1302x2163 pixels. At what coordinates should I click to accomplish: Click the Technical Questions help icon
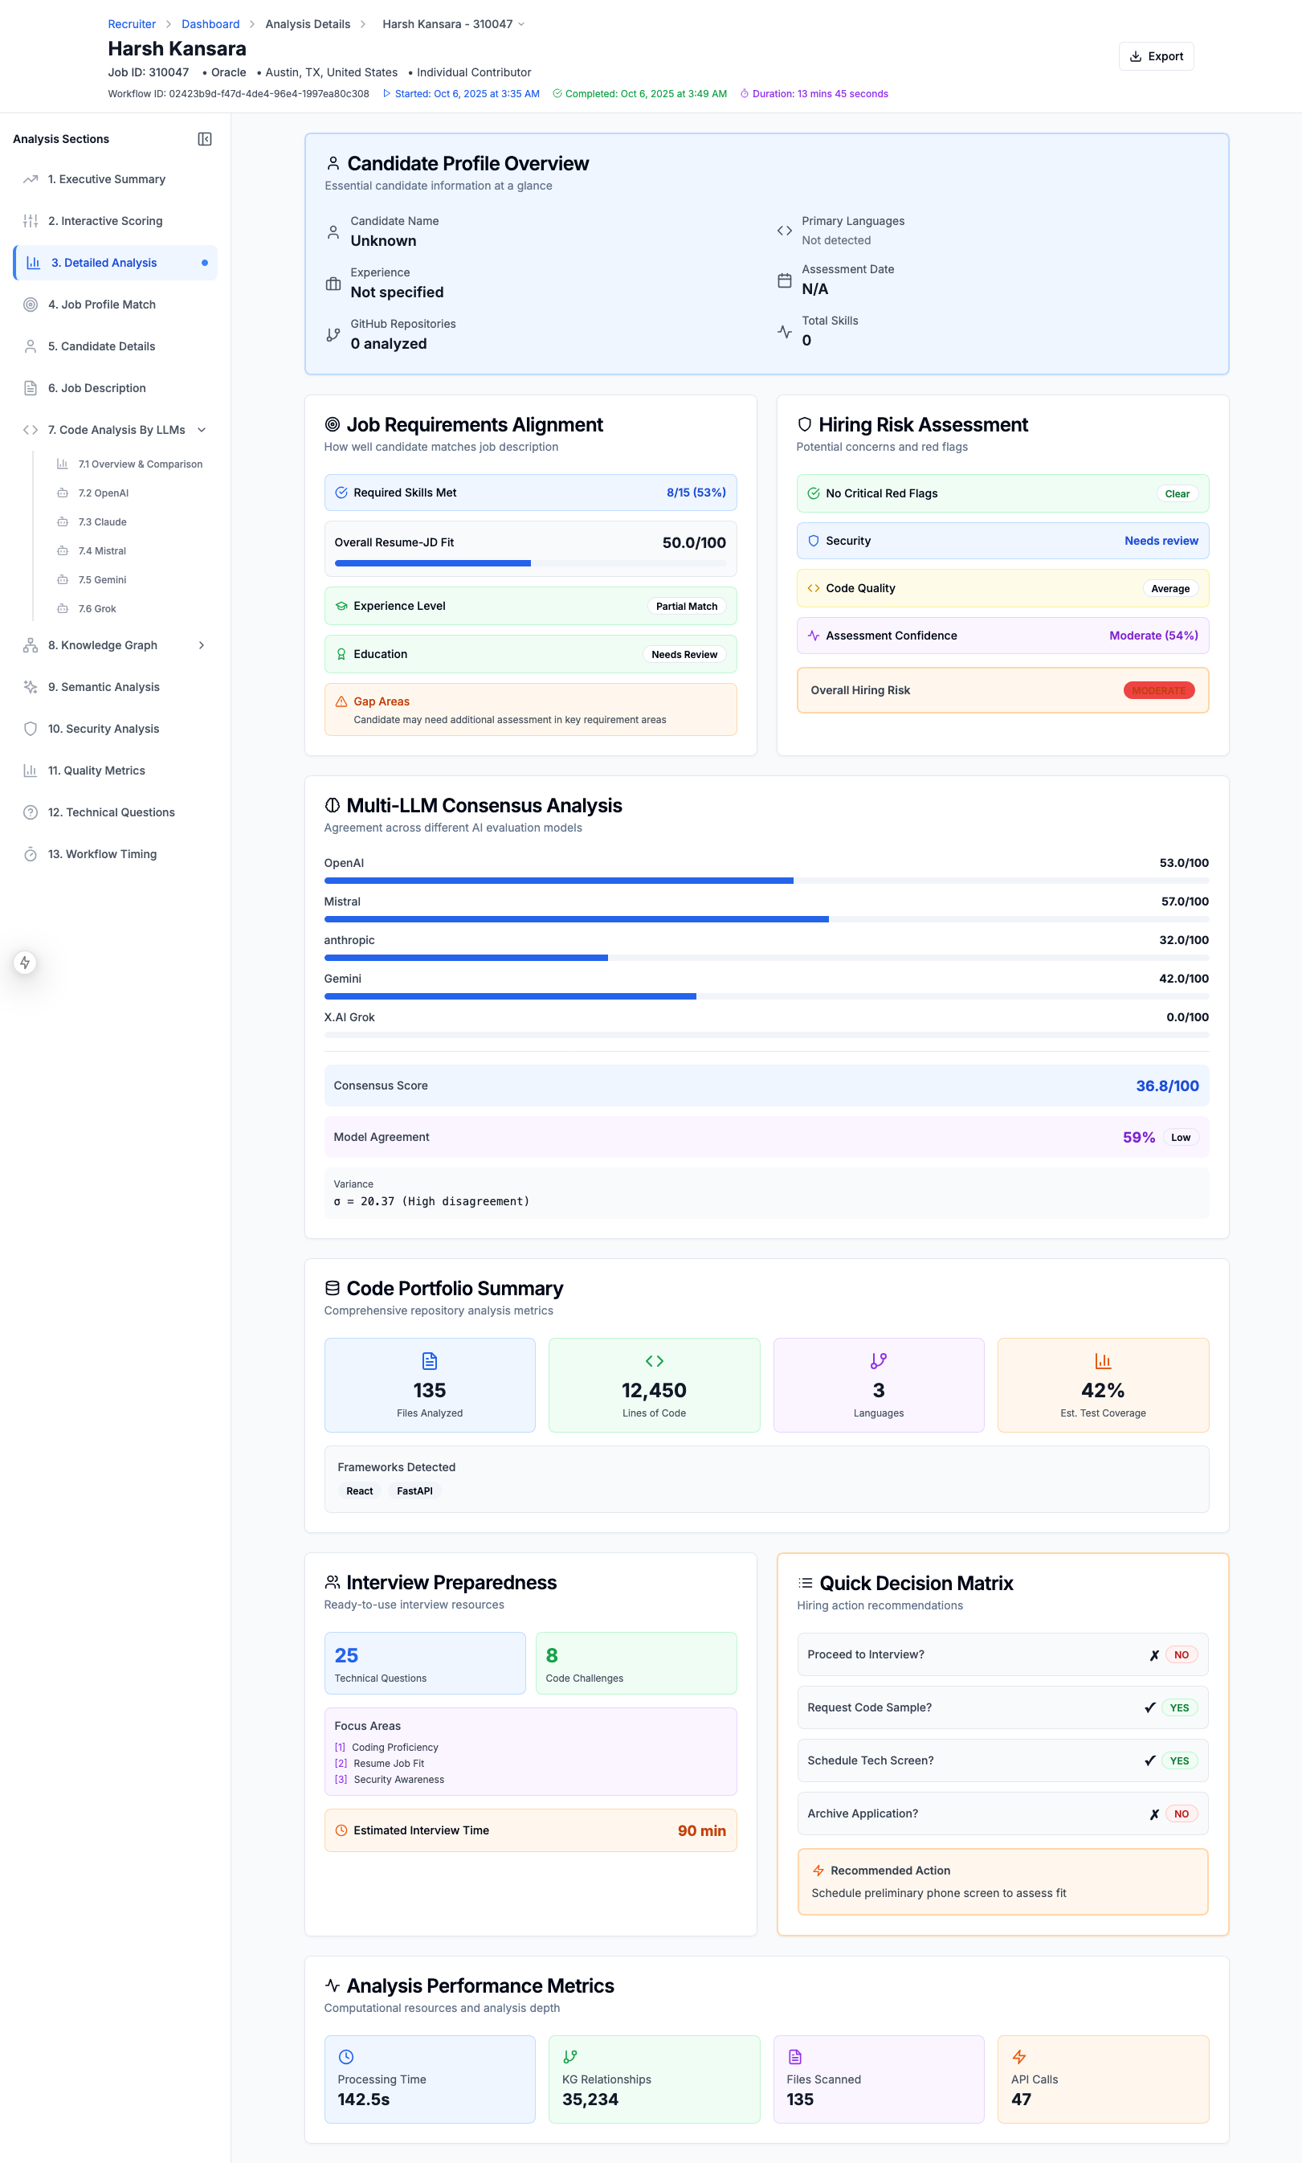tap(31, 812)
